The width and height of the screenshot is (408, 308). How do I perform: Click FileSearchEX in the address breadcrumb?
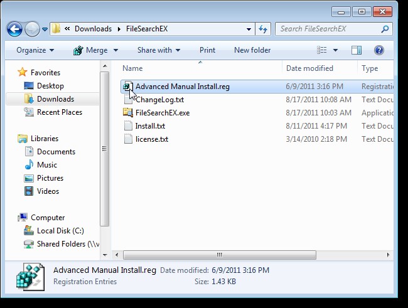click(x=147, y=29)
